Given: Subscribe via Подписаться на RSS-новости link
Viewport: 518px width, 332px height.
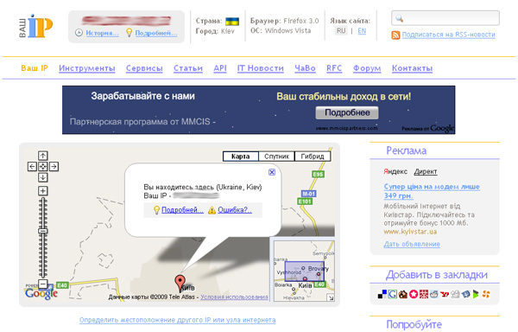Looking at the screenshot, I should (448, 35).
